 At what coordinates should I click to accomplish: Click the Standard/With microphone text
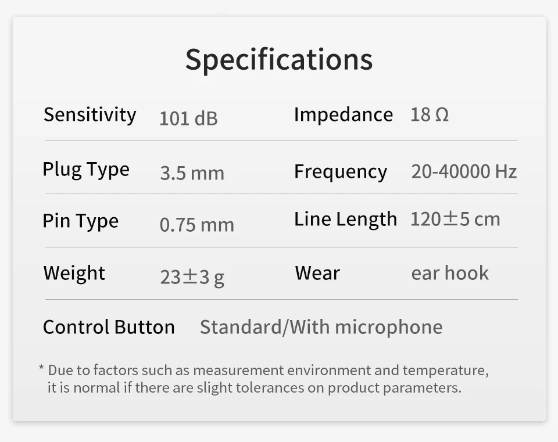[321, 328]
